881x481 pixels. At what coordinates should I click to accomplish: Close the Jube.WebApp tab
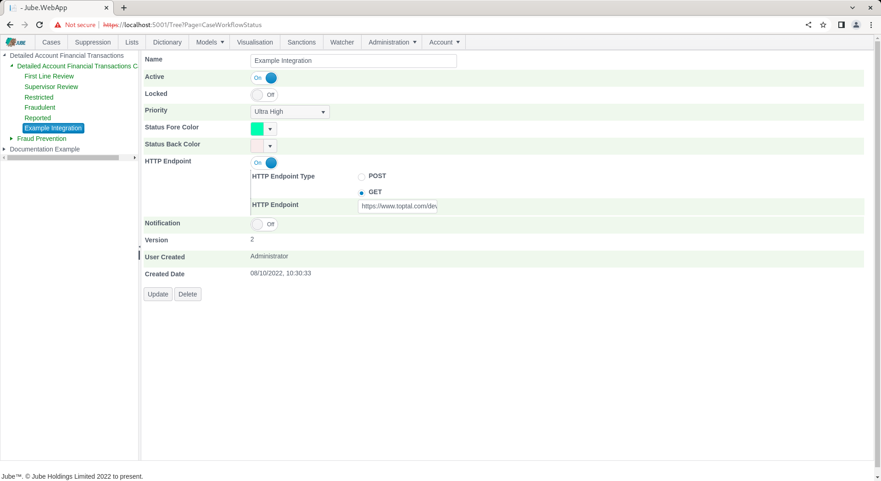pos(106,8)
